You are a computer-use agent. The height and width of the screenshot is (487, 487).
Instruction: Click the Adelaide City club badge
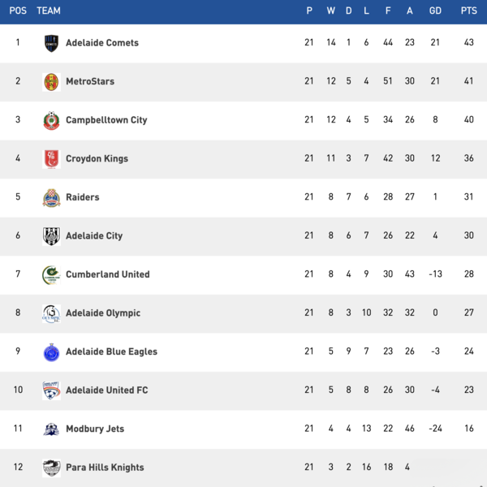point(51,236)
